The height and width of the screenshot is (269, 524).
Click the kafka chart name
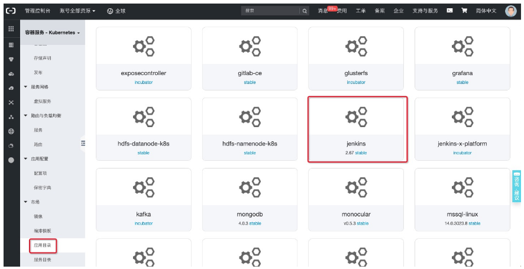(143, 214)
